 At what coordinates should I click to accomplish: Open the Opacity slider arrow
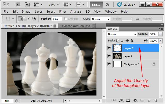[x=160, y=34]
